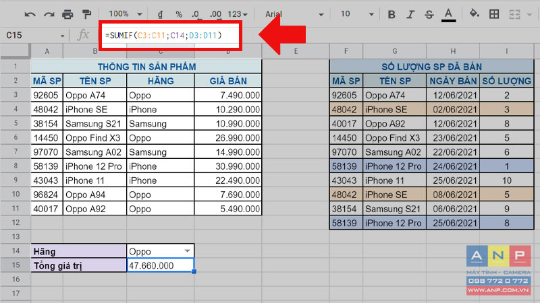Click the Print icon
The height and width of the screenshot is (303, 540).
pyautogui.click(x=67, y=14)
